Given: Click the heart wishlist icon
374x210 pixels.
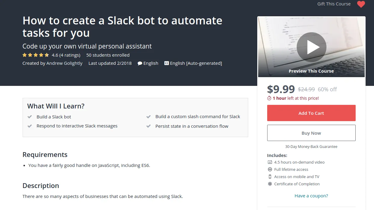Looking at the screenshot, I should click(361, 4).
